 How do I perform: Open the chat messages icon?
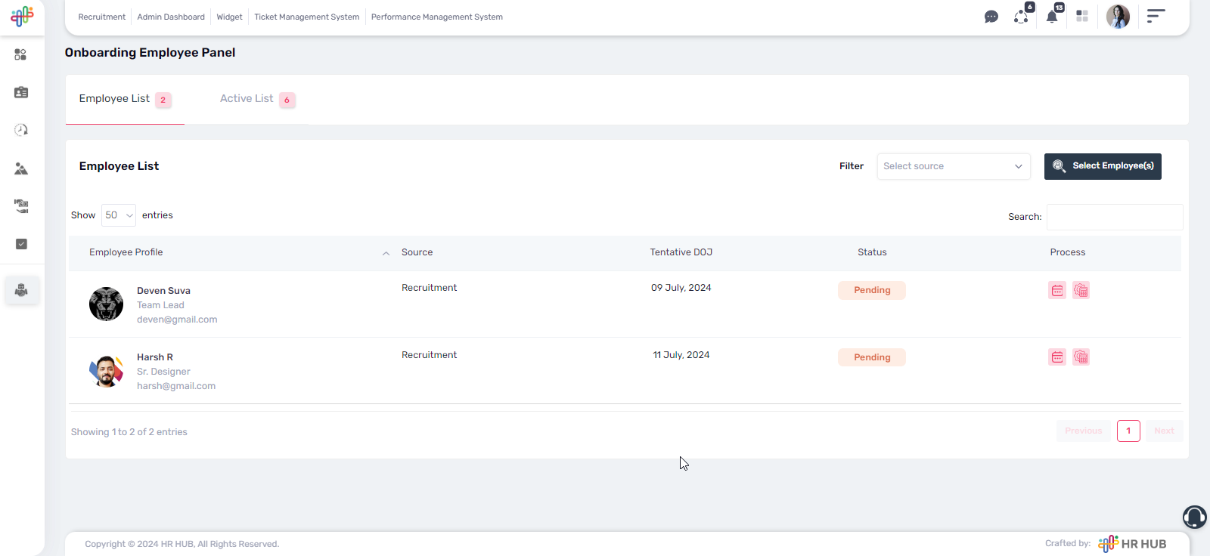pos(991,17)
